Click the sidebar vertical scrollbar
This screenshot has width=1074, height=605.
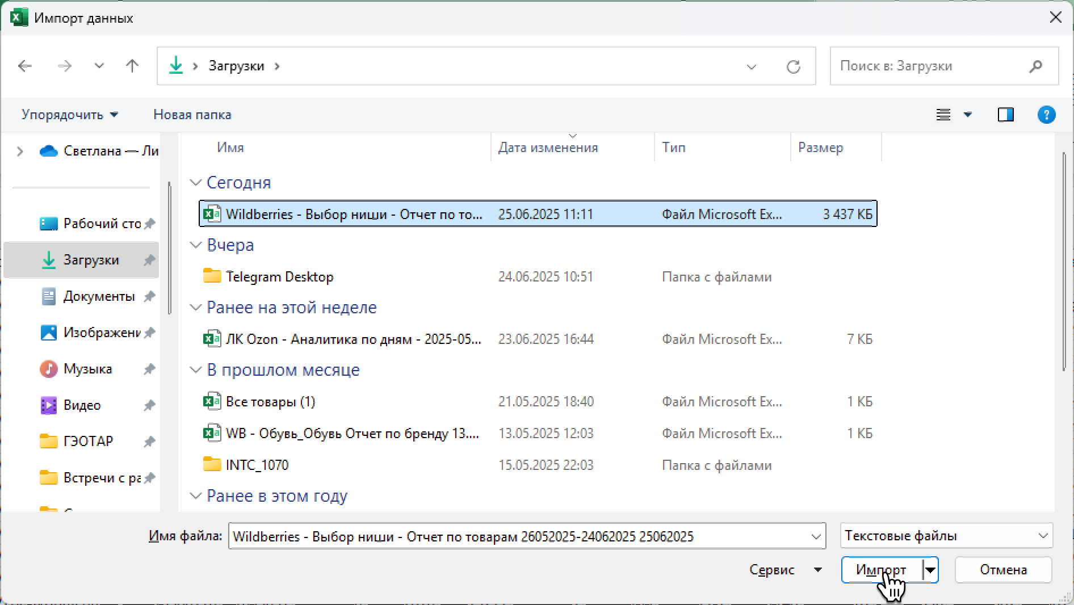coord(170,248)
